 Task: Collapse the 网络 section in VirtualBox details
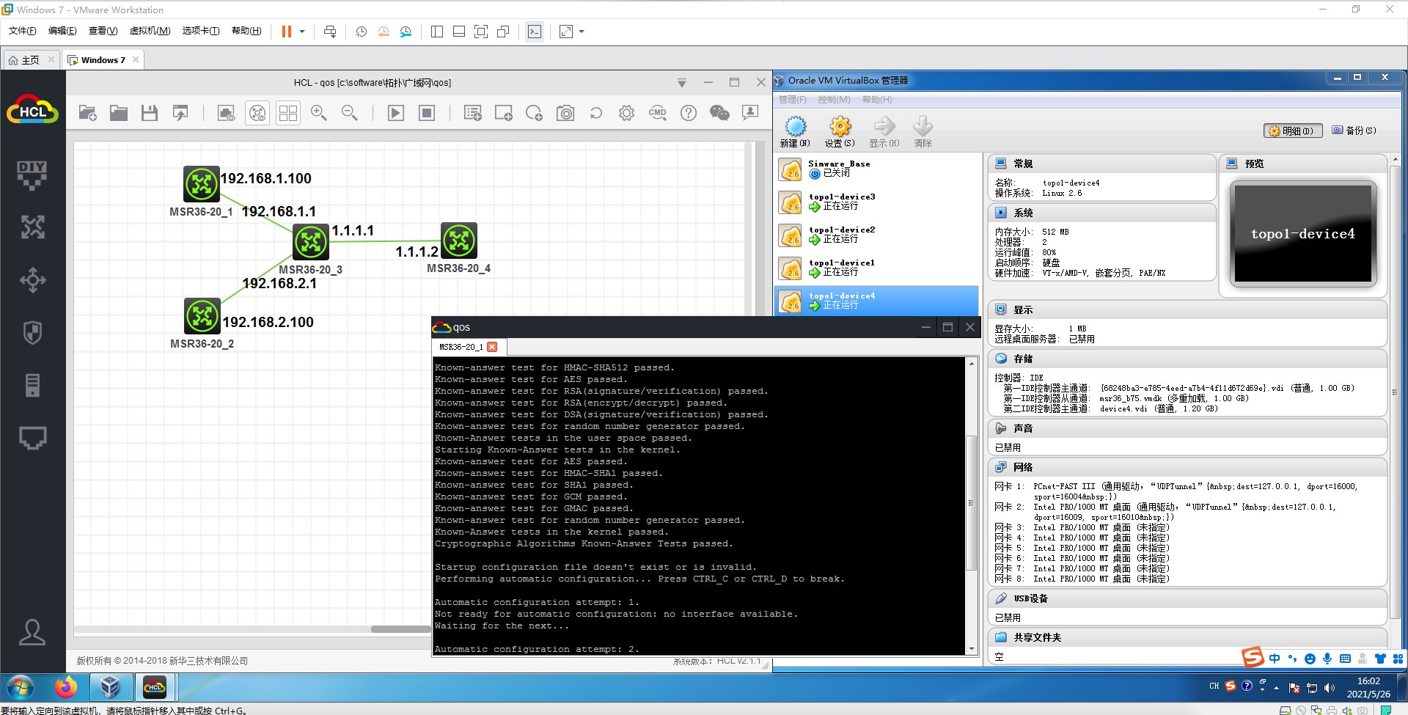click(1187, 467)
